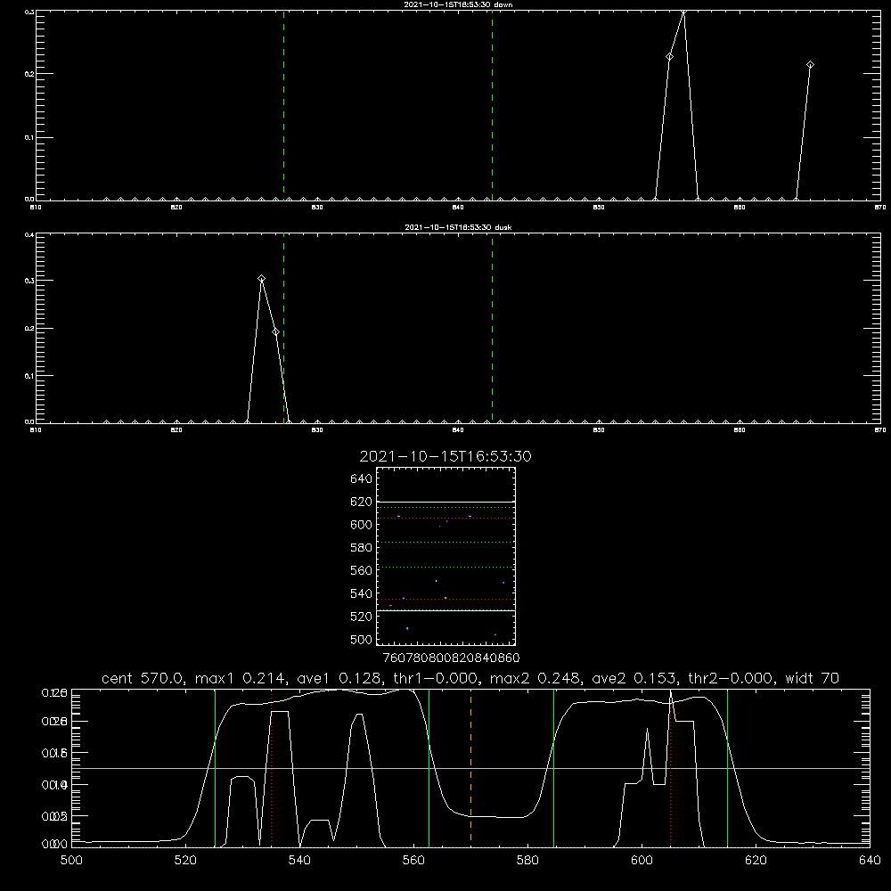This screenshot has height=891, width=891.
Task: Click the y-axis label 520 of scatter plot
Action: [x=362, y=617]
